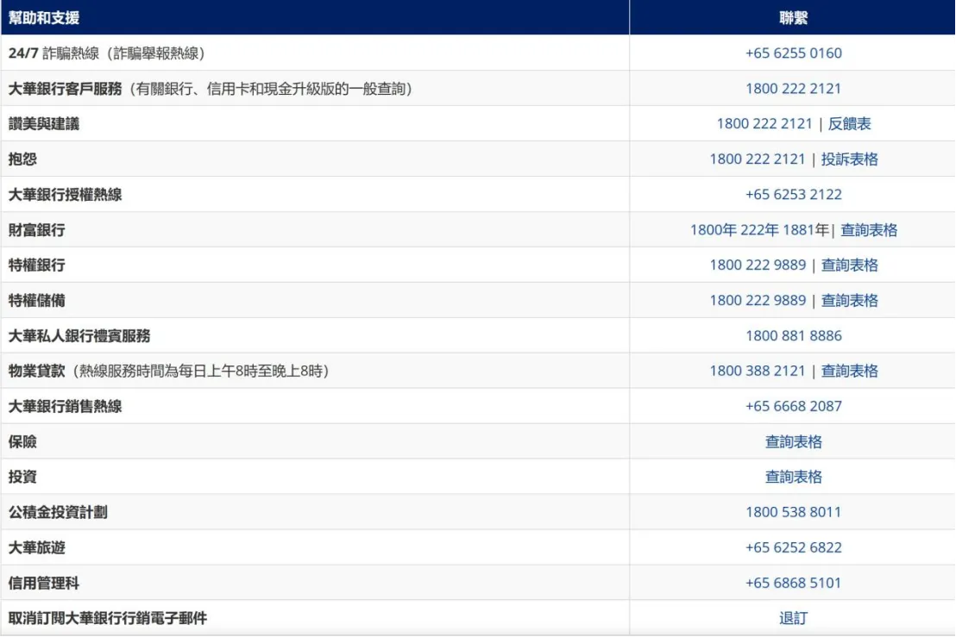Select the 保險 row label
Viewport: 956px width, 637px height.
click(x=22, y=441)
